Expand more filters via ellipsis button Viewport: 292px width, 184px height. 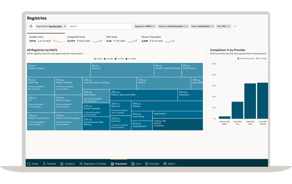[235, 26]
